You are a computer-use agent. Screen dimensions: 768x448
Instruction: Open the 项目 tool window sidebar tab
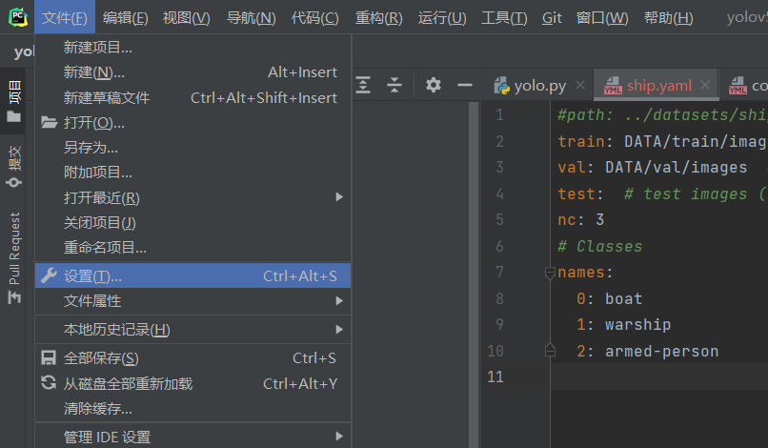coord(14,101)
